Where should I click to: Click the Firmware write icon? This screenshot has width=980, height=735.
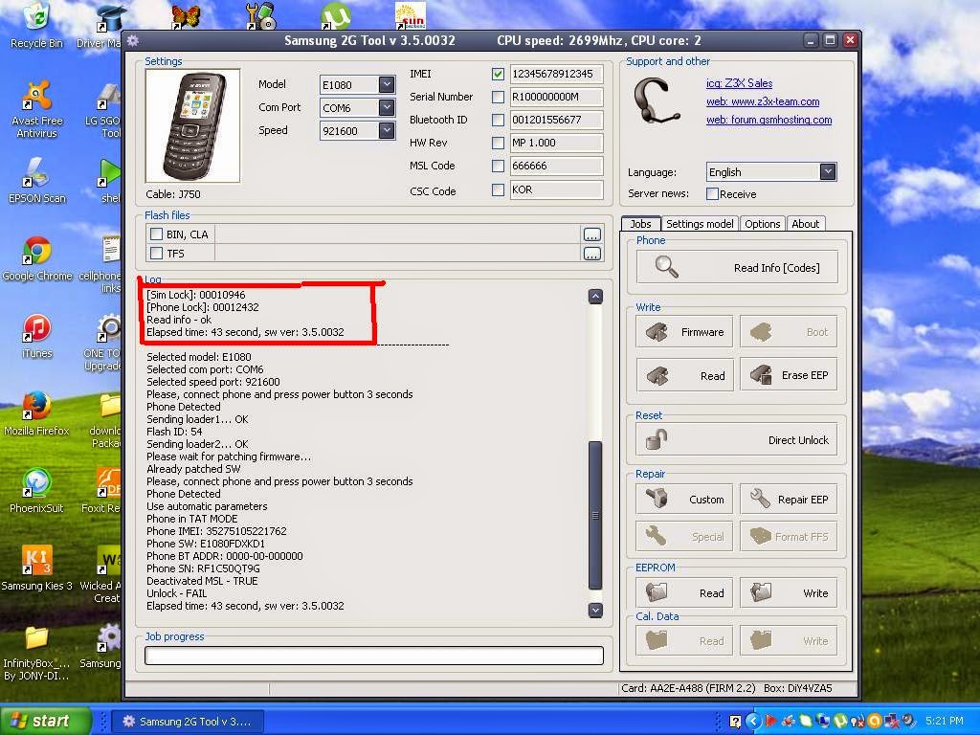click(x=659, y=330)
